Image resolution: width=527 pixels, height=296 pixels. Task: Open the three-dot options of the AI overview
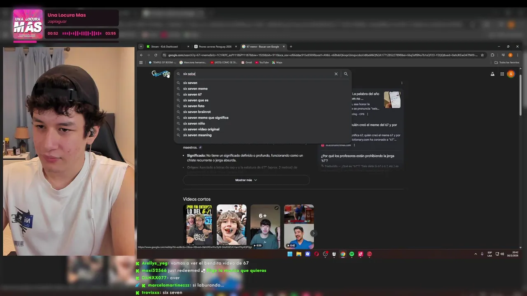402,83
